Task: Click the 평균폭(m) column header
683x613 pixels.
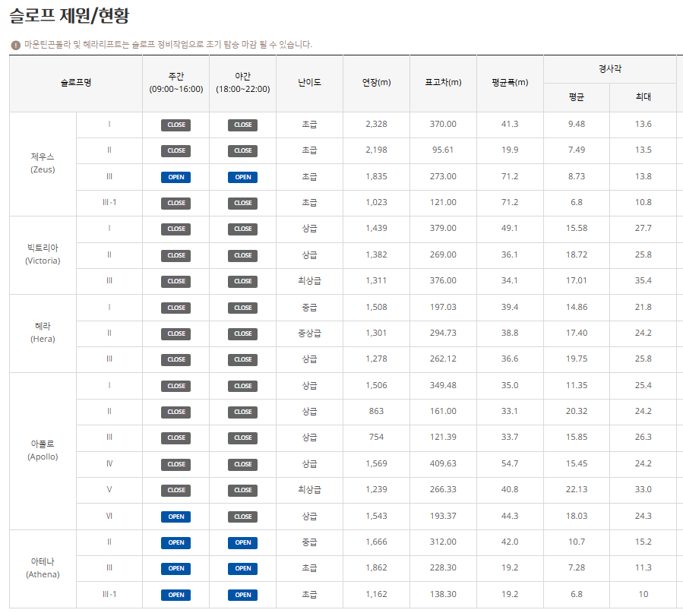Action: point(510,83)
